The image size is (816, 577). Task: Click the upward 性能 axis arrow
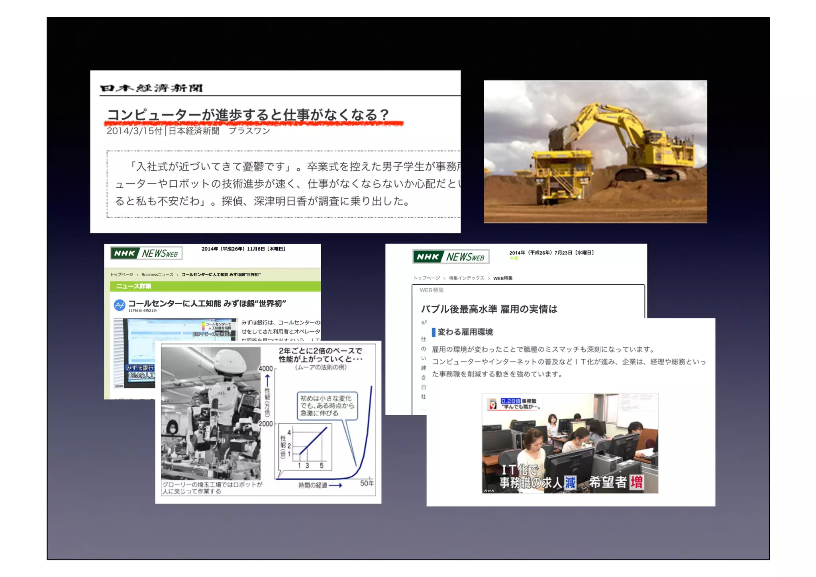tap(267, 380)
